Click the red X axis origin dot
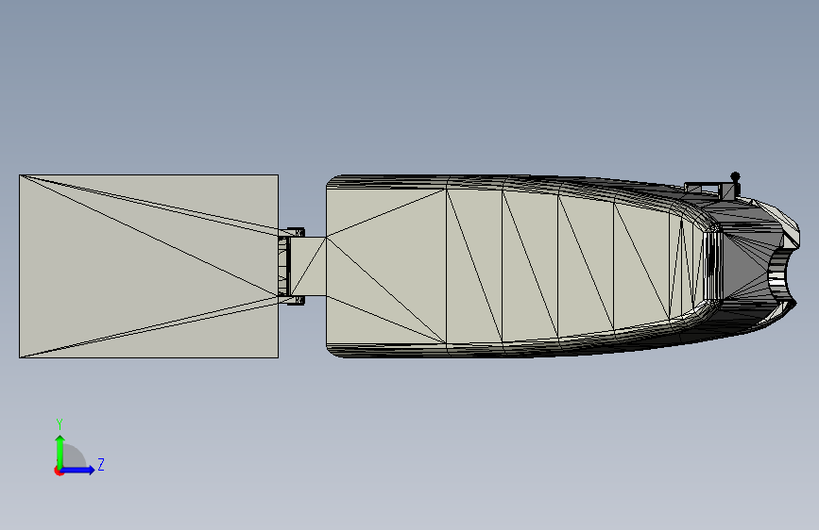The width and height of the screenshot is (819, 530). coord(59,471)
